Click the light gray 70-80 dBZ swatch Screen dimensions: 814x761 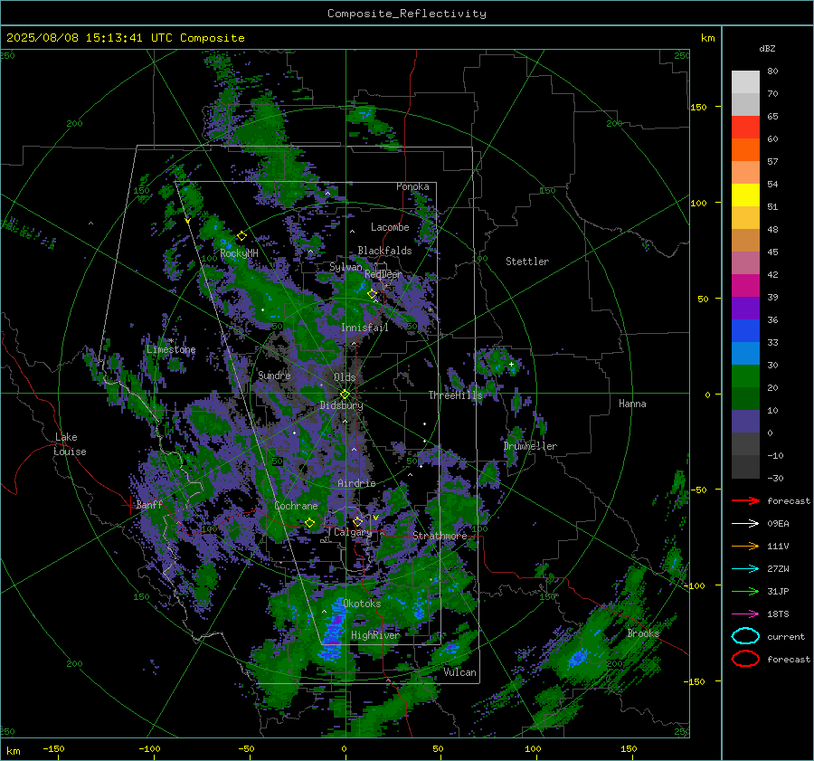click(x=745, y=82)
